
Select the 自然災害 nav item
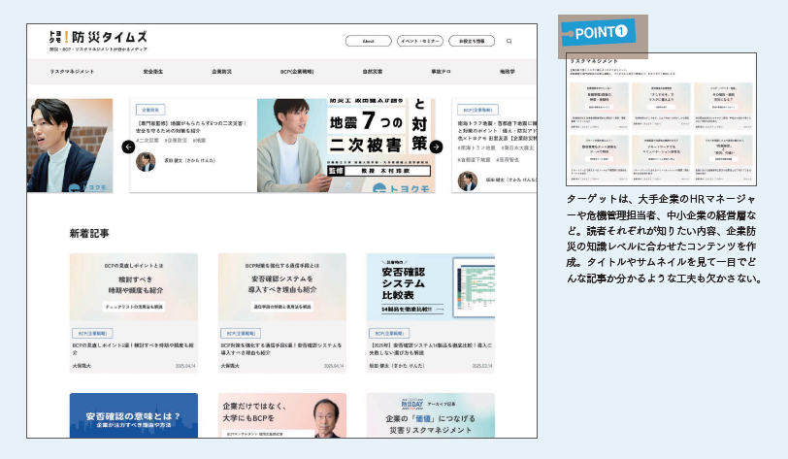pos(373,72)
